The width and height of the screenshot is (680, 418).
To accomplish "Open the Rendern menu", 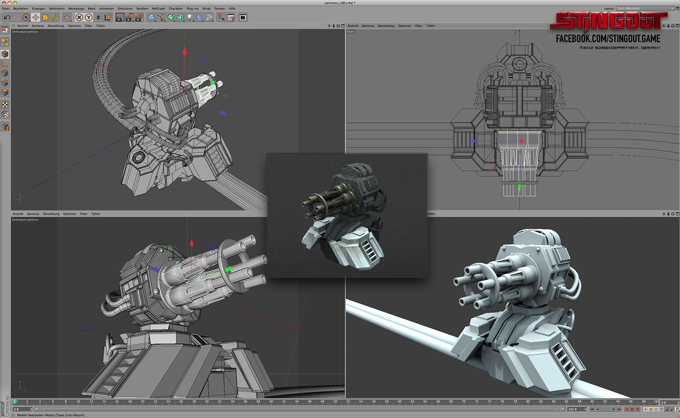I will point(142,9).
